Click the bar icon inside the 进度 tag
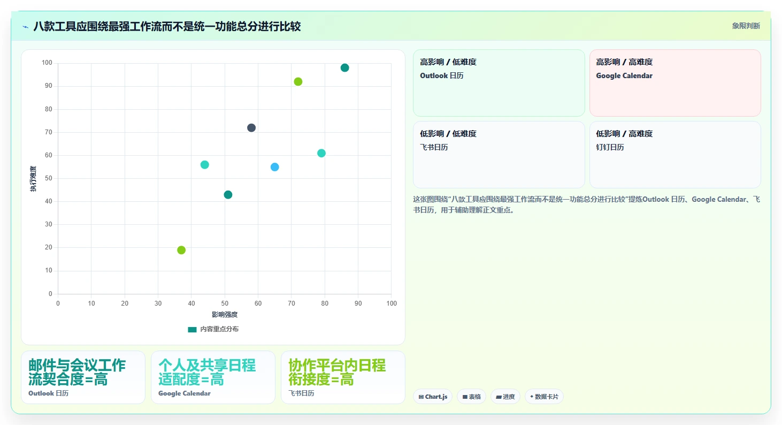 [x=499, y=397]
